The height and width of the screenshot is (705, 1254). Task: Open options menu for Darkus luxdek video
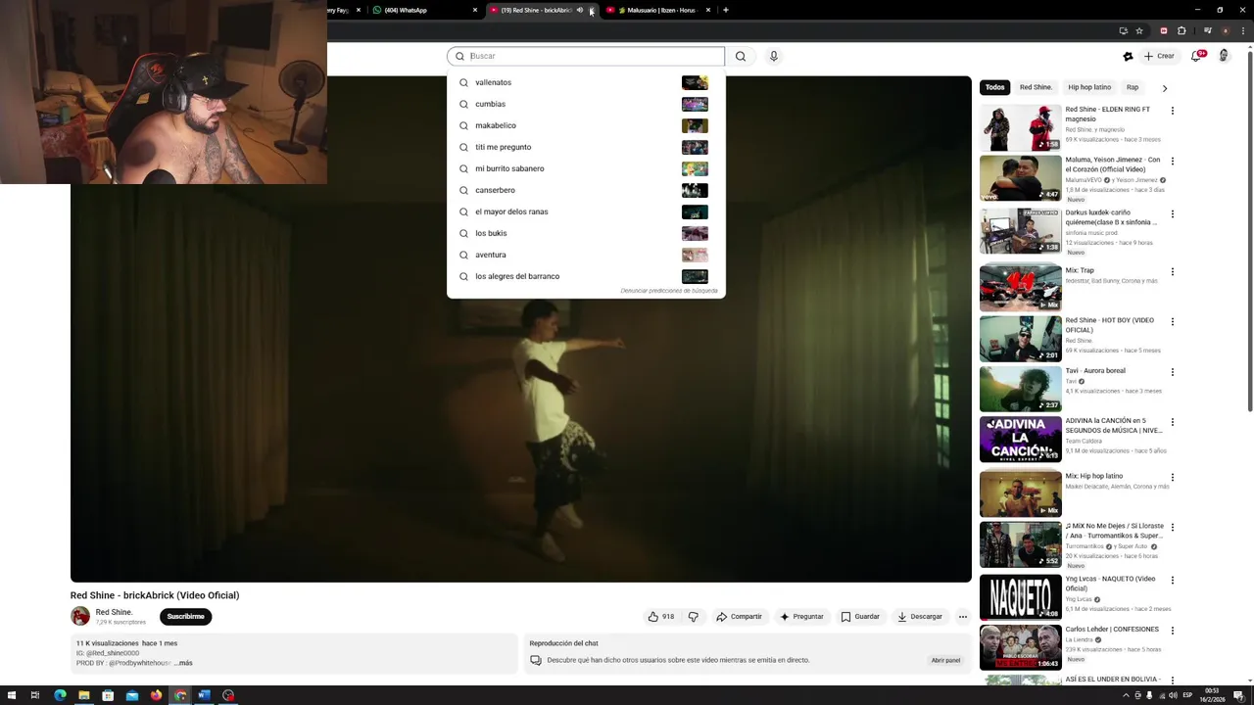point(1173,213)
